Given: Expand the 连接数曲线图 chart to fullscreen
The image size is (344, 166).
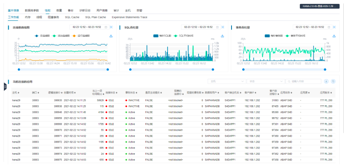Looking at the screenshot, I should click(111, 27).
